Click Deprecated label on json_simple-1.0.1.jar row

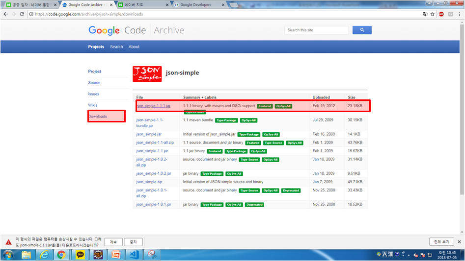[x=254, y=205]
